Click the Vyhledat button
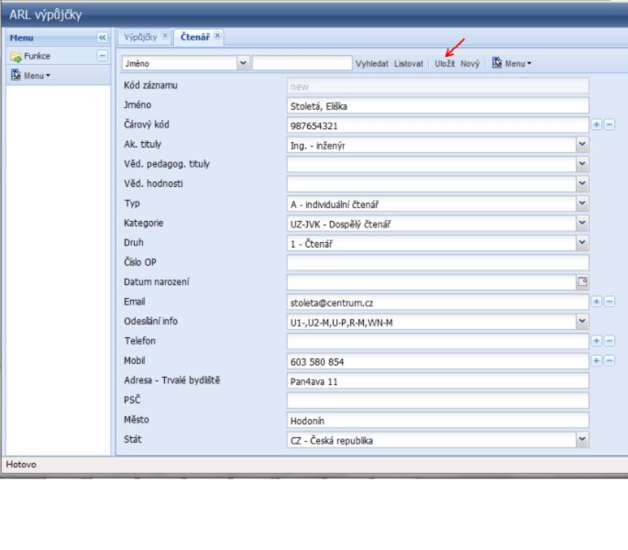This screenshot has height=550, width=628. tap(371, 63)
